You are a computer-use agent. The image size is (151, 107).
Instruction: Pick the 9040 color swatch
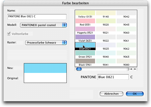[x=106, y=53]
